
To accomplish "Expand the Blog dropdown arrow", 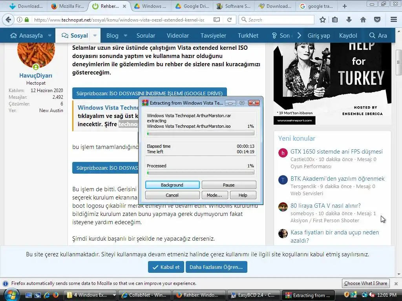I will [x=125, y=35].
